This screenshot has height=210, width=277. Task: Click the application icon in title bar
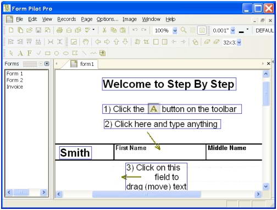tap(7, 8)
